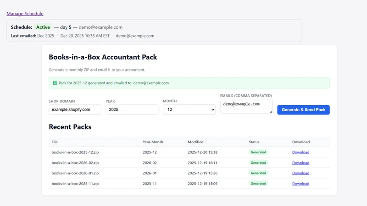The image size is (367, 206).
Task: Click the green check icon in success message
Action: pyautogui.click(x=55, y=83)
